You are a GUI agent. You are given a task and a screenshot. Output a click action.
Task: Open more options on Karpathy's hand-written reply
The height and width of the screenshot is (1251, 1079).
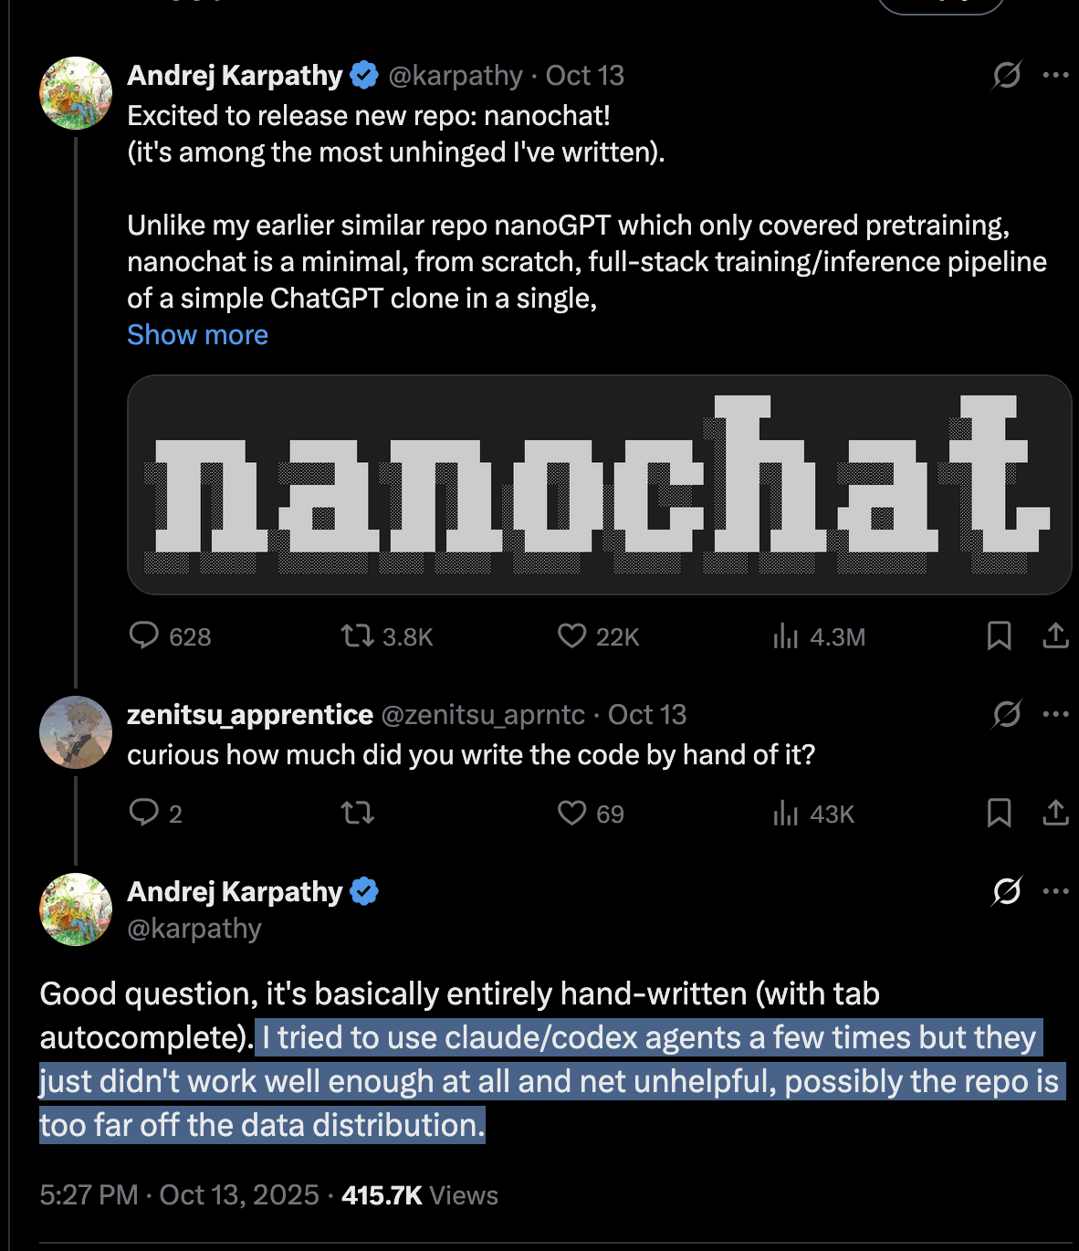click(1055, 891)
